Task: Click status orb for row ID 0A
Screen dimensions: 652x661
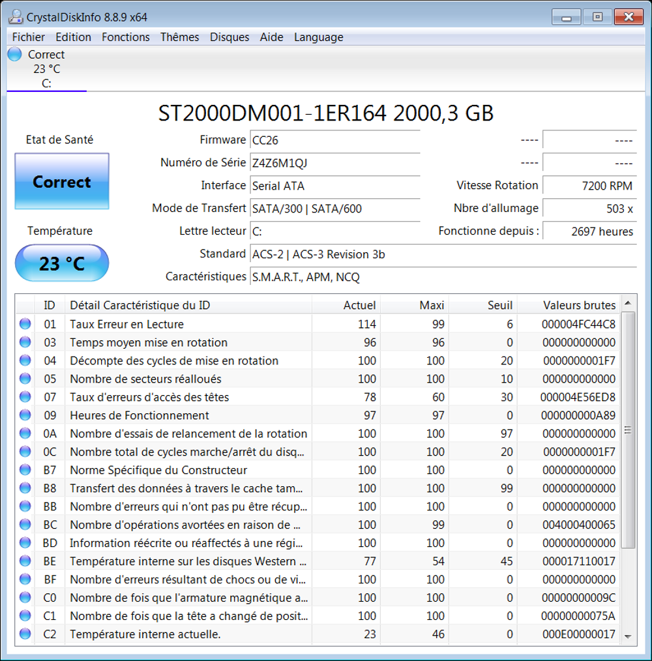Action: pos(25,433)
